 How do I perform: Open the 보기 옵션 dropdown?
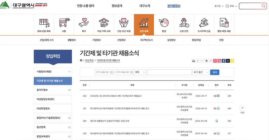[x=201, y=72]
